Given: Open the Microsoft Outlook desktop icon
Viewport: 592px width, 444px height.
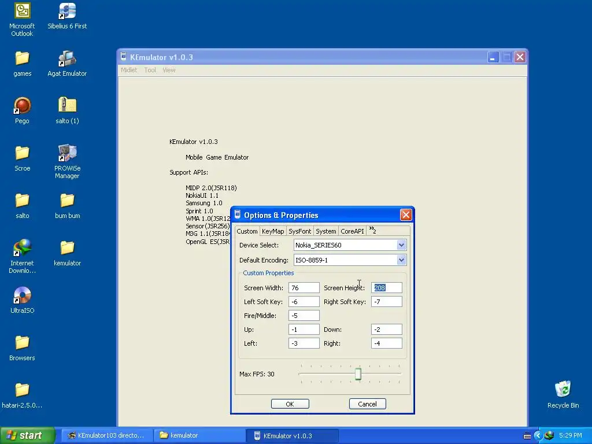Looking at the screenshot, I should click(23, 11).
